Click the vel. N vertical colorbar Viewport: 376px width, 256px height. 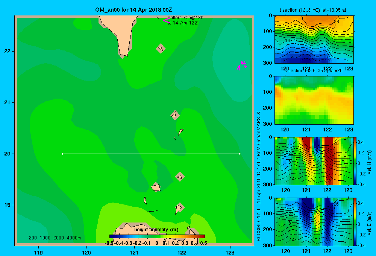(355, 161)
